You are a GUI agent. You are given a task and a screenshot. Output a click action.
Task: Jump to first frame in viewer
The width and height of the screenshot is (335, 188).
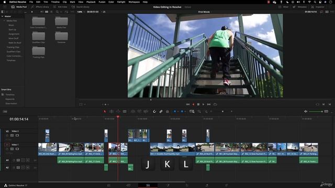pyautogui.click(x=187, y=104)
